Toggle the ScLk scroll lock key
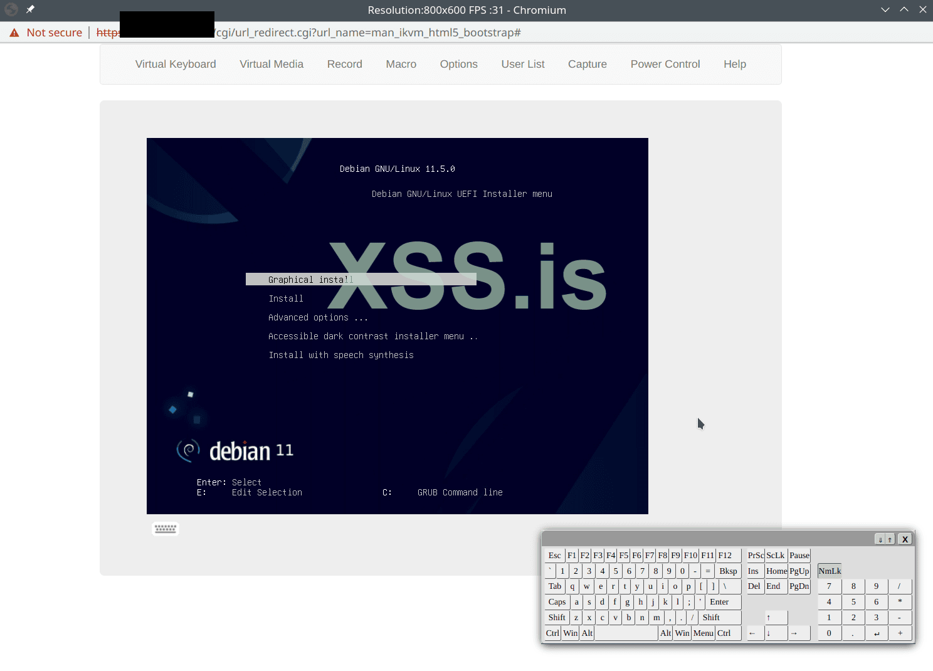 tap(775, 556)
